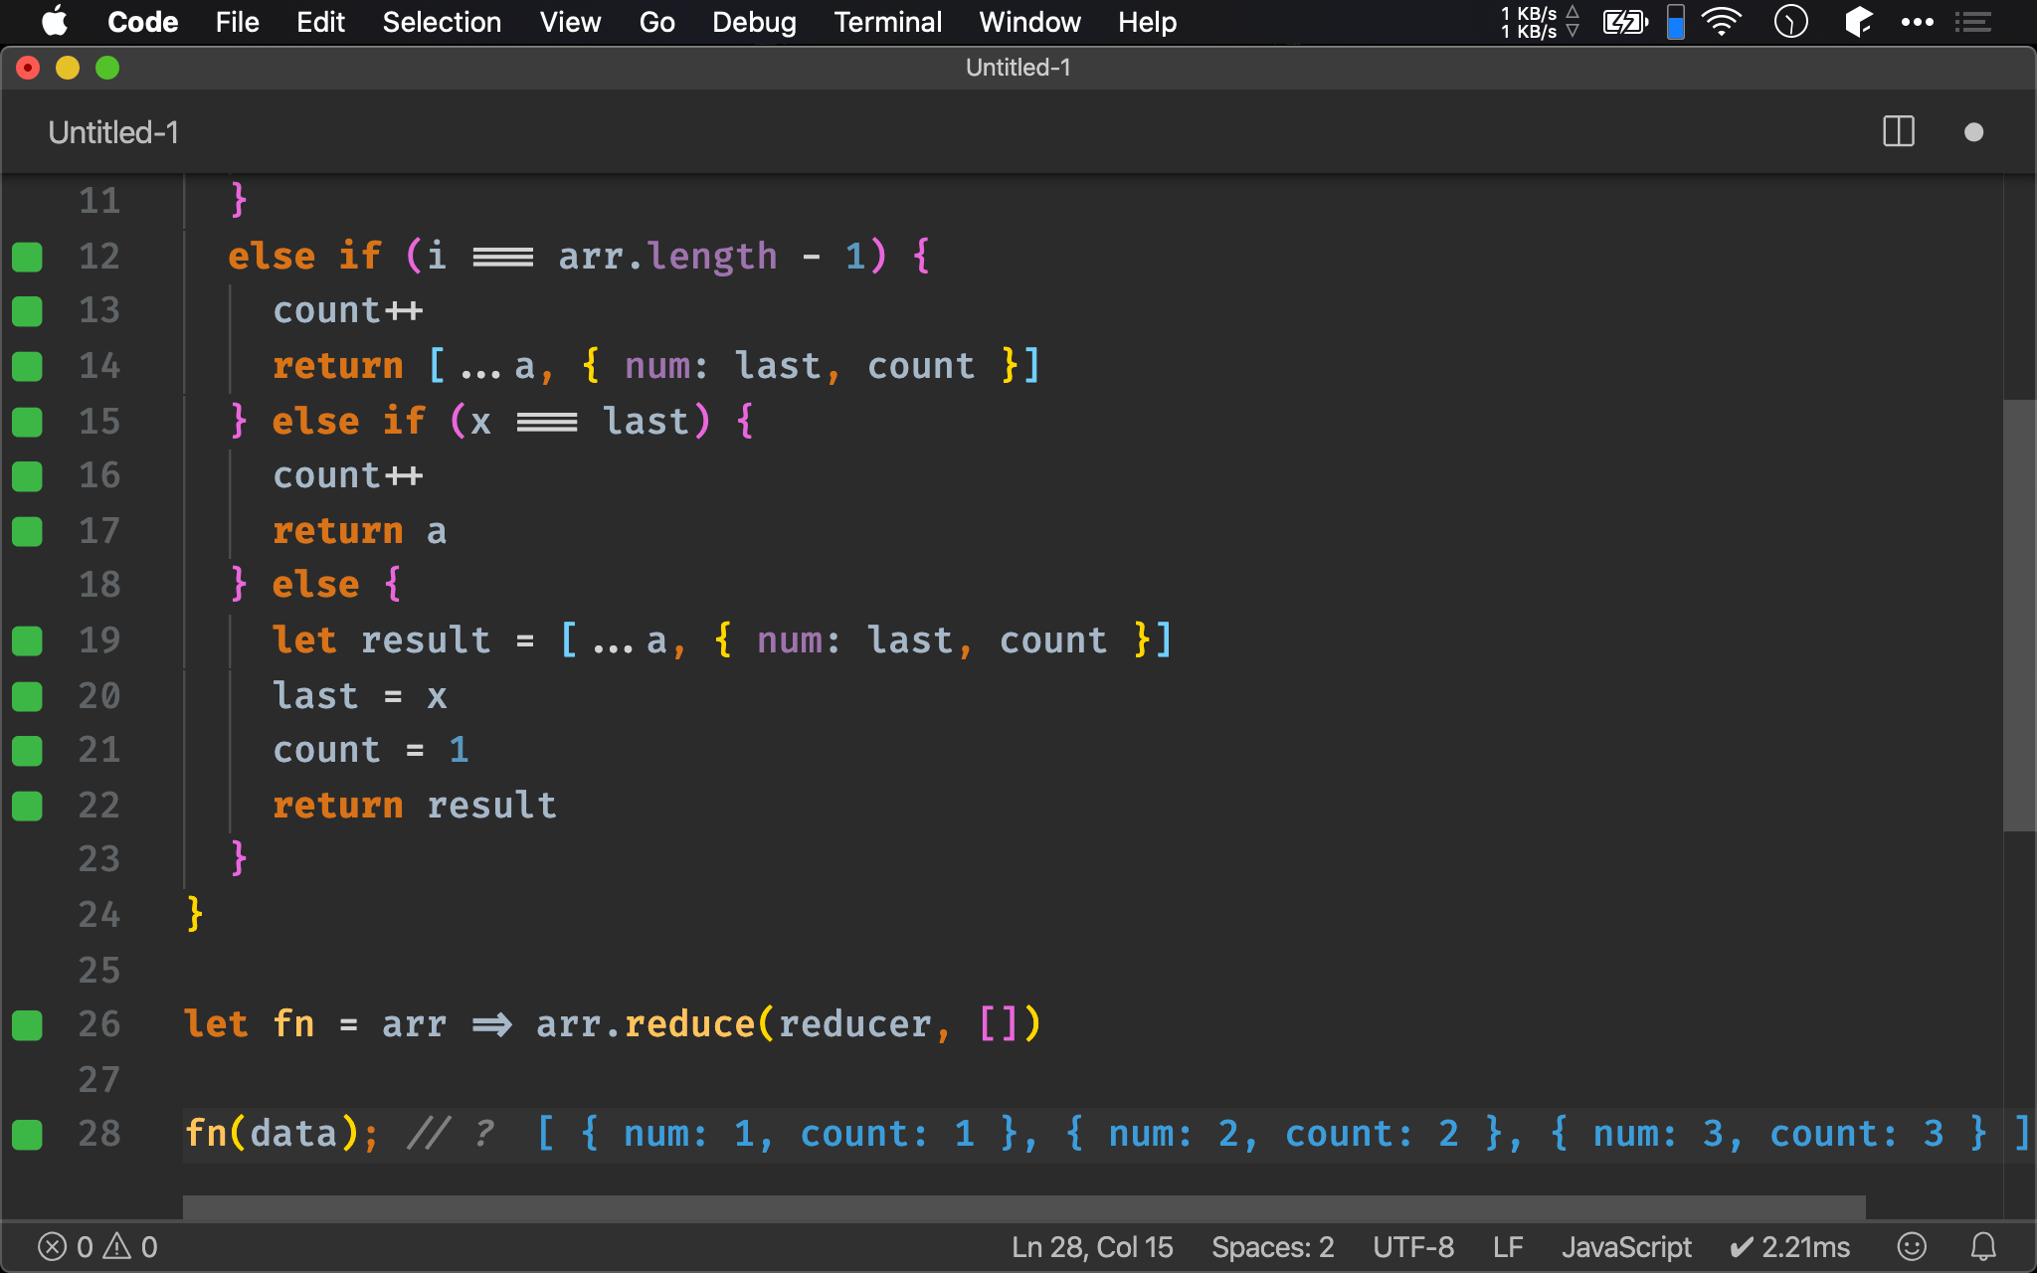Click the Ln 28, Col 15 status
Screen dimensions: 2037x1273
pyautogui.click(x=1092, y=1246)
